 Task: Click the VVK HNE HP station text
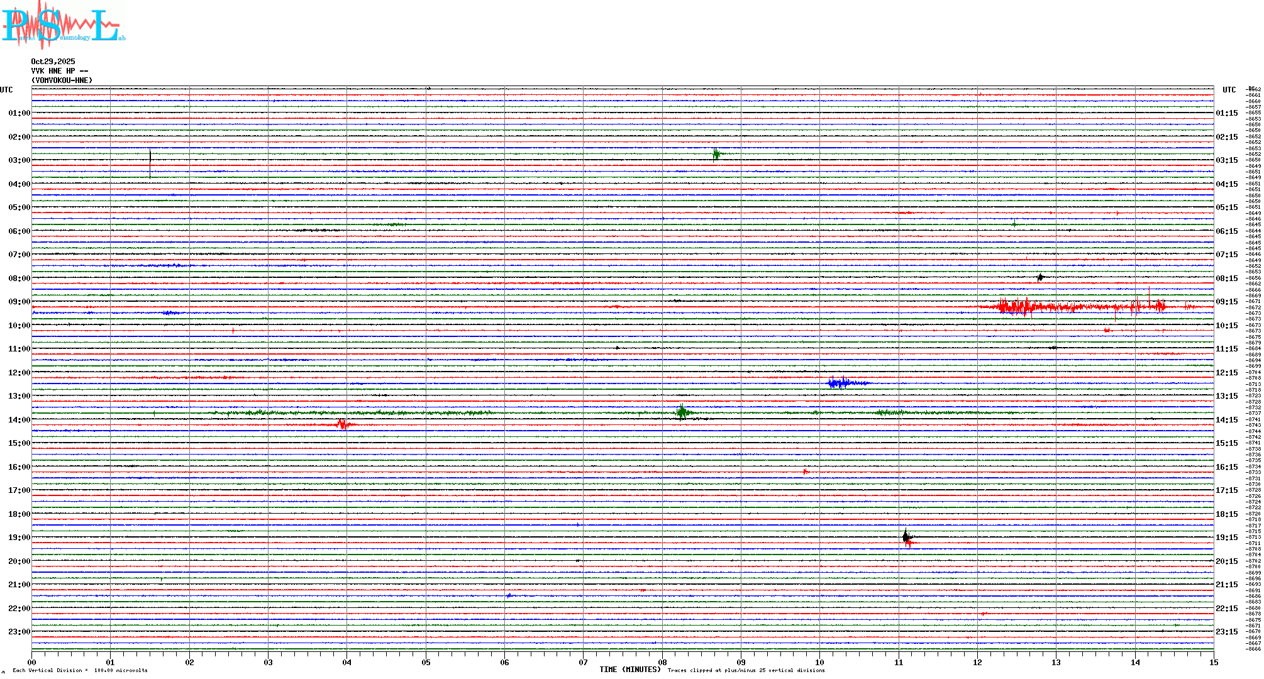59,71
